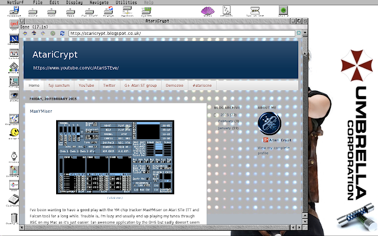Open the drive D desktop icon
This screenshot has height=236, width=378.
tap(51, 12)
